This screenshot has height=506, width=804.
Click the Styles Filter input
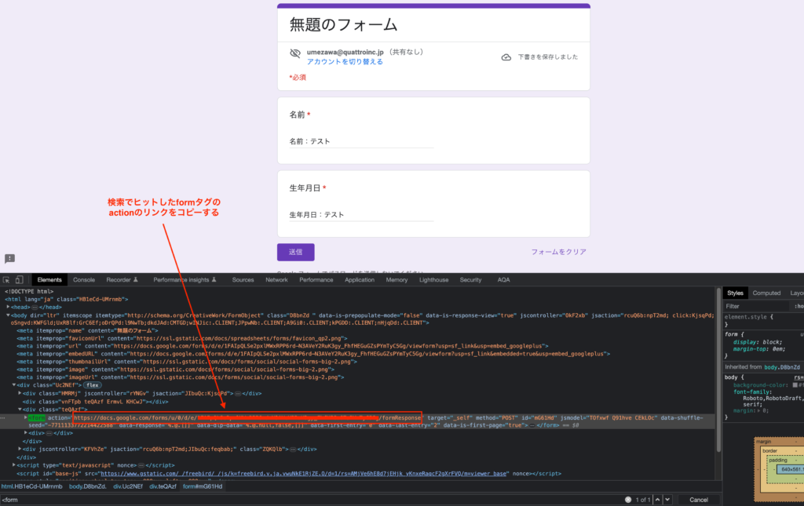click(756, 306)
